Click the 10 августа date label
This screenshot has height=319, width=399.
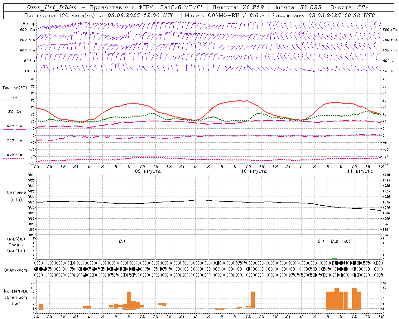tap(254, 171)
